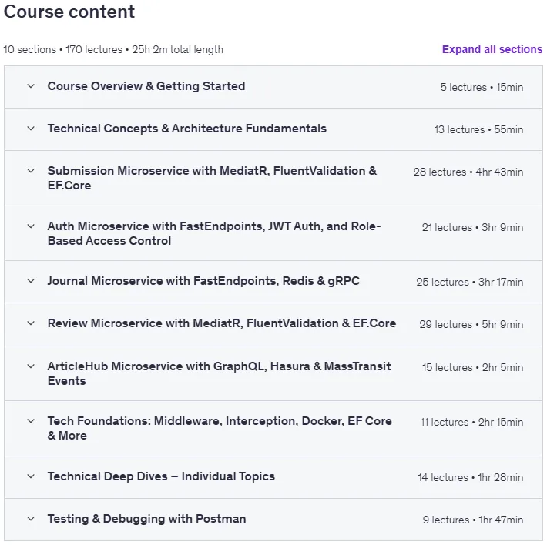Click the 9 lectures 1hr 47min label
Screen dimensions: 547x545
[473, 520]
